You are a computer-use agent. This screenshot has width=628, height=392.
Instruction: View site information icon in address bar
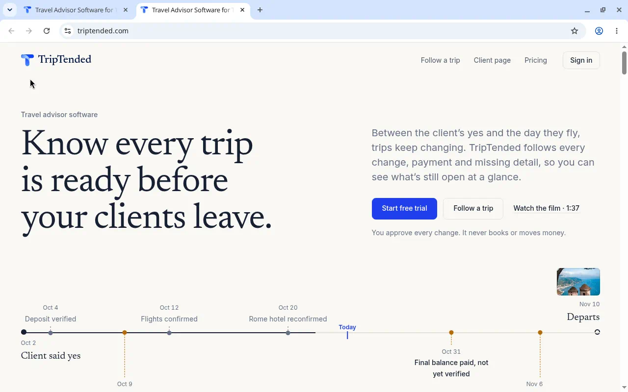pyautogui.click(x=68, y=31)
